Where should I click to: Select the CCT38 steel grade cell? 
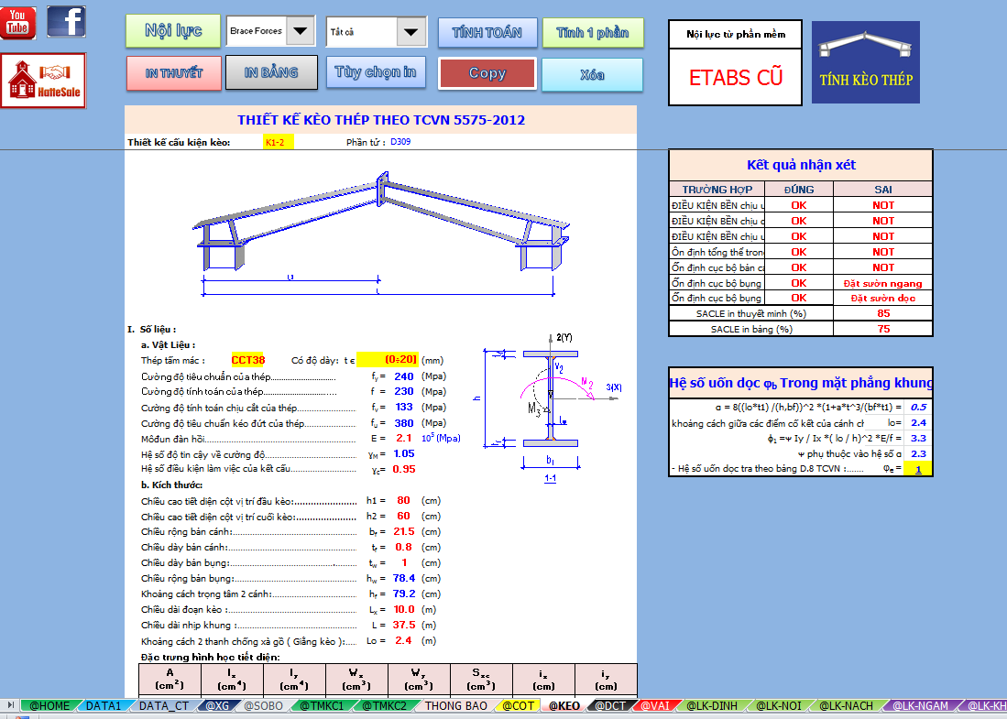pos(248,360)
